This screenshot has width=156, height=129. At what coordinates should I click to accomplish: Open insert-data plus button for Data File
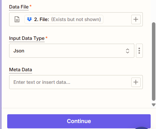coord(136,19)
